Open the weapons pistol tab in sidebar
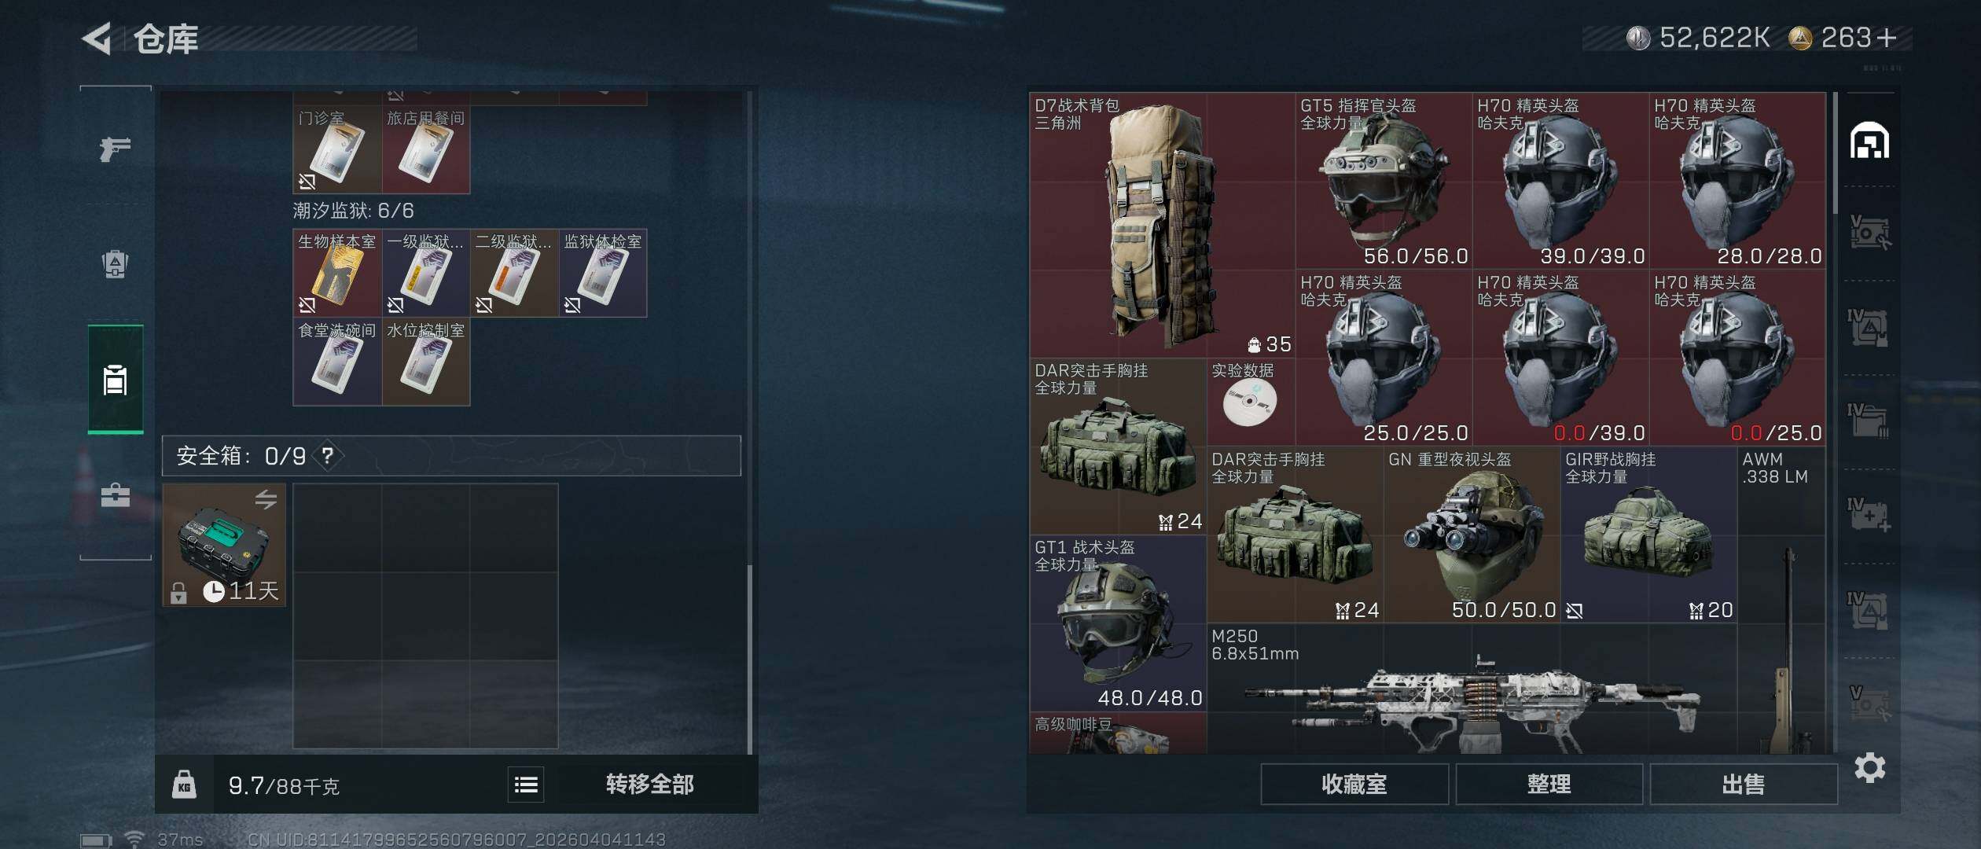 pyautogui.click(x=115, y=148)
